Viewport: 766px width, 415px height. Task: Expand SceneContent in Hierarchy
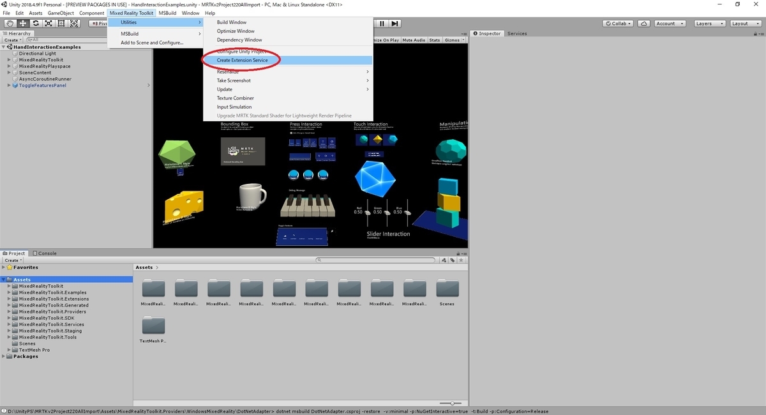(x=10, y=73)
